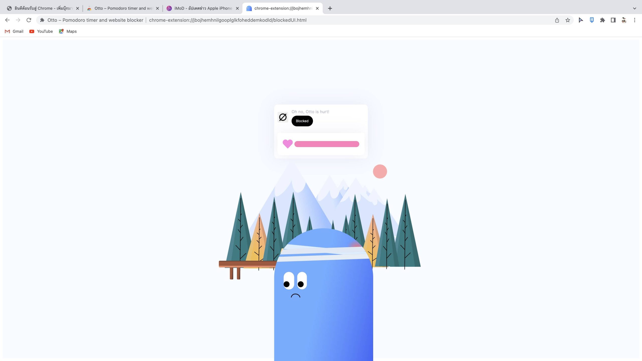
Task: Click Otto's pink health bar
Action: (327, 144)
